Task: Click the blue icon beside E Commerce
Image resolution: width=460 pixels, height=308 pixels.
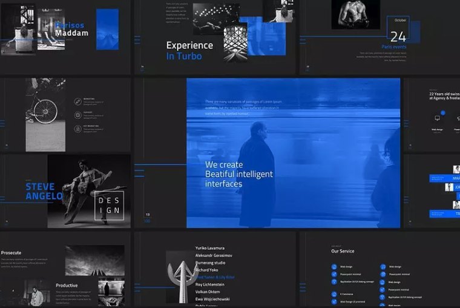Action: (x=334, y=294)
